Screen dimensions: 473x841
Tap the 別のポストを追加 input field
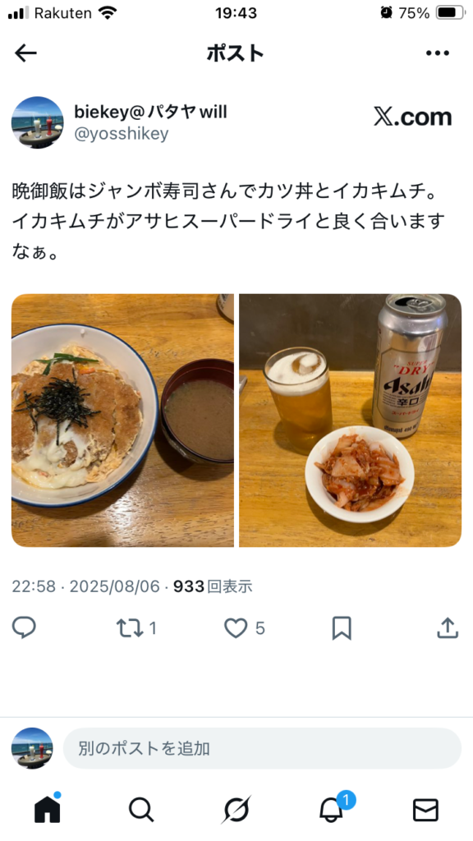point(262,748)
